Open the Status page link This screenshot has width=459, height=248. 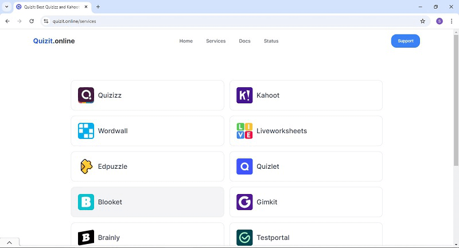coord(271,41)
